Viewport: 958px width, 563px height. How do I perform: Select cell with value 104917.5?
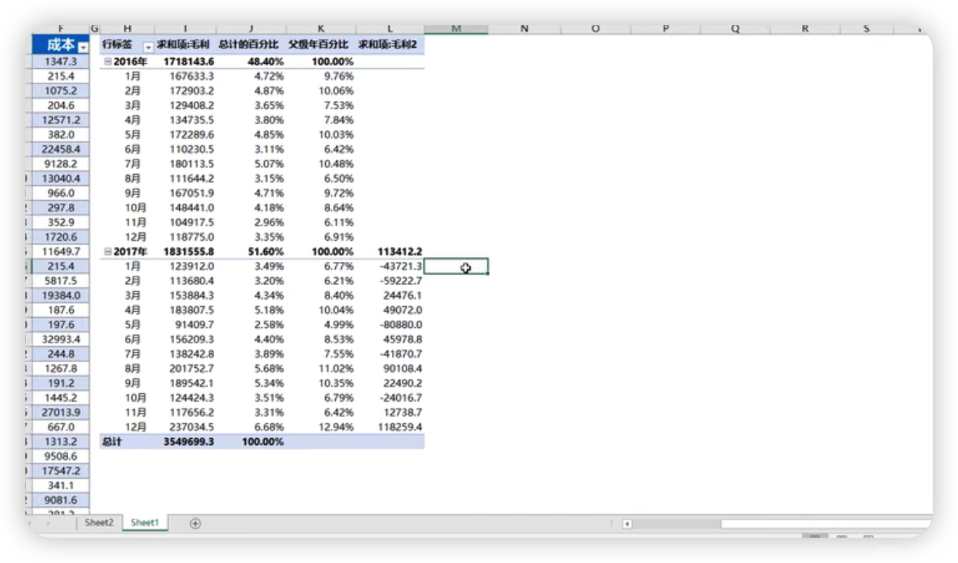pos(185,223)
